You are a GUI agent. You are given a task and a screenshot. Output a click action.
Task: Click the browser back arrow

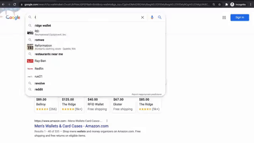tap(3, 4)
